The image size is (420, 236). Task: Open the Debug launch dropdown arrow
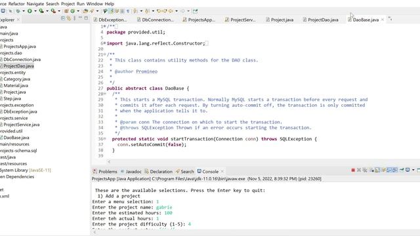tap(24, 11)
